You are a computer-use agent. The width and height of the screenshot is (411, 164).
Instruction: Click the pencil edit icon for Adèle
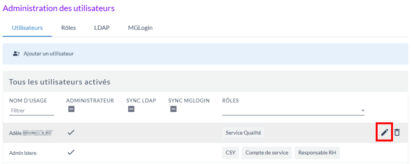tap(385, 132)
